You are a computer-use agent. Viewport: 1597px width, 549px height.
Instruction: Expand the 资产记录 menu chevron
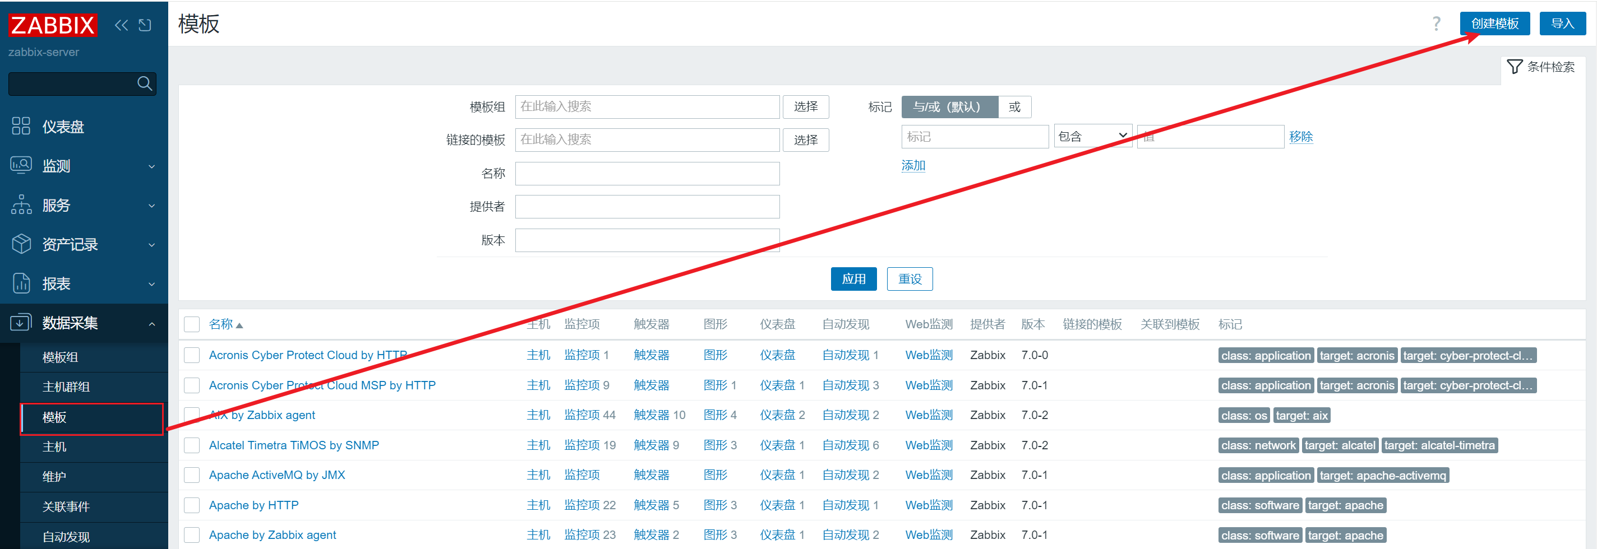(x=152, y=245)
